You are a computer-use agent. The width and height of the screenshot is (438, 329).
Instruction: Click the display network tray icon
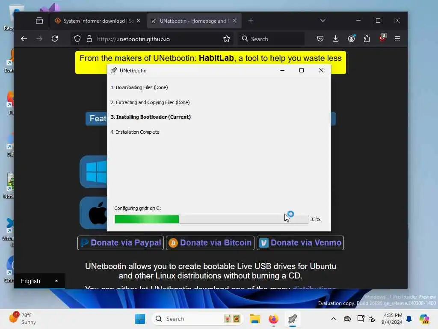pyautogui.click(x=361, y=319)
